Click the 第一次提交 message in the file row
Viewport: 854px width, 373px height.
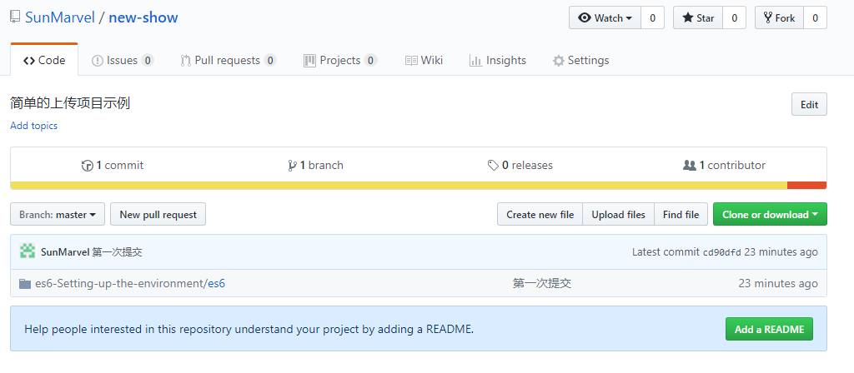tap(542, 283)
